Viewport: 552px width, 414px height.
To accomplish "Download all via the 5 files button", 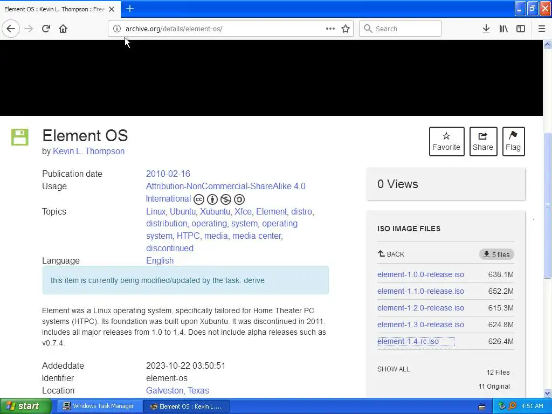I will tap(496, 254).
